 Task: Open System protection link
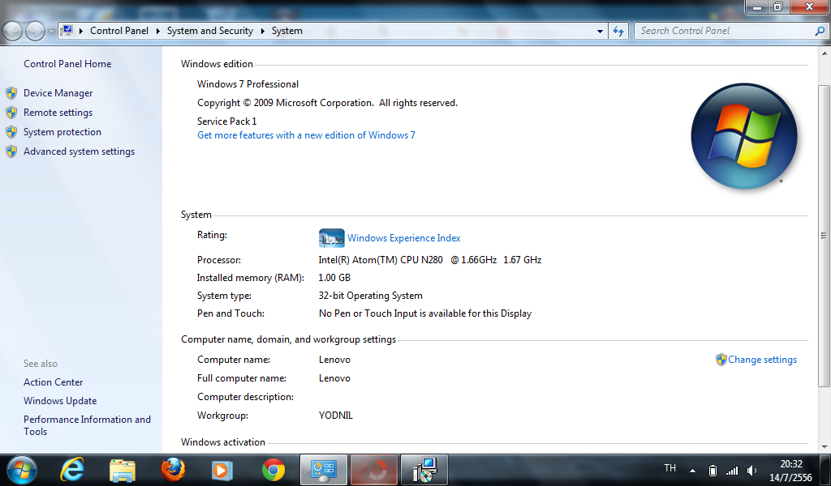[62, 132]
